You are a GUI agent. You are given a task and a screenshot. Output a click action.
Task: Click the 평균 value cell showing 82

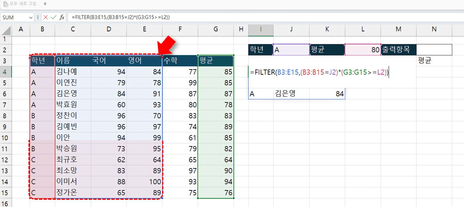(x=216, y=149)
